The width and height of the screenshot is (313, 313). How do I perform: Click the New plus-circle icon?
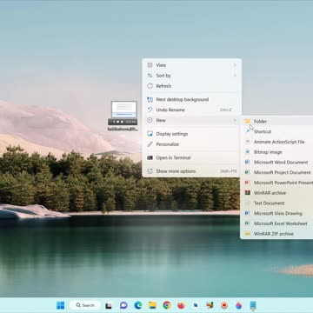click(150, 120)
